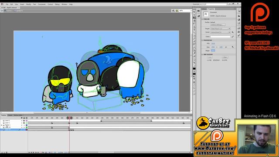This screenshot has width=279, height=157.
Task: Select the Text tool
Action: [x=194, y=30]
